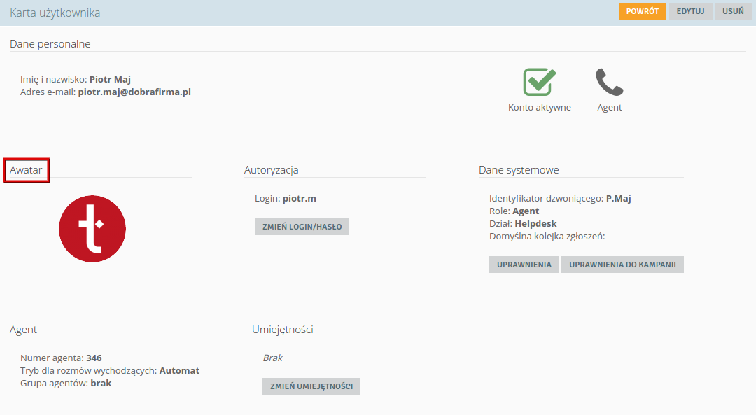Image resolution: width=756 pixels, height=415 pixels.
Task: Open UPRAWNIENIA DO KAMPANII button
Action: tap(622, 265)
